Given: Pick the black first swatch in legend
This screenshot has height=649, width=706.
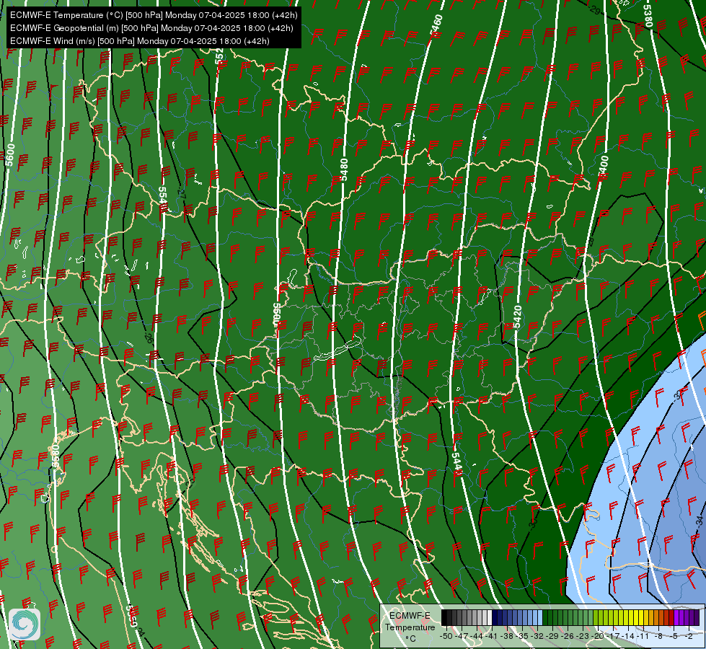Looking at the screenshot, I should [x=444, y=617].
